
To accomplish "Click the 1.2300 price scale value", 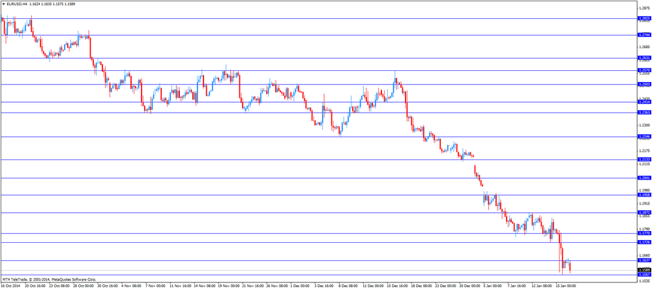I will (645, 125).
